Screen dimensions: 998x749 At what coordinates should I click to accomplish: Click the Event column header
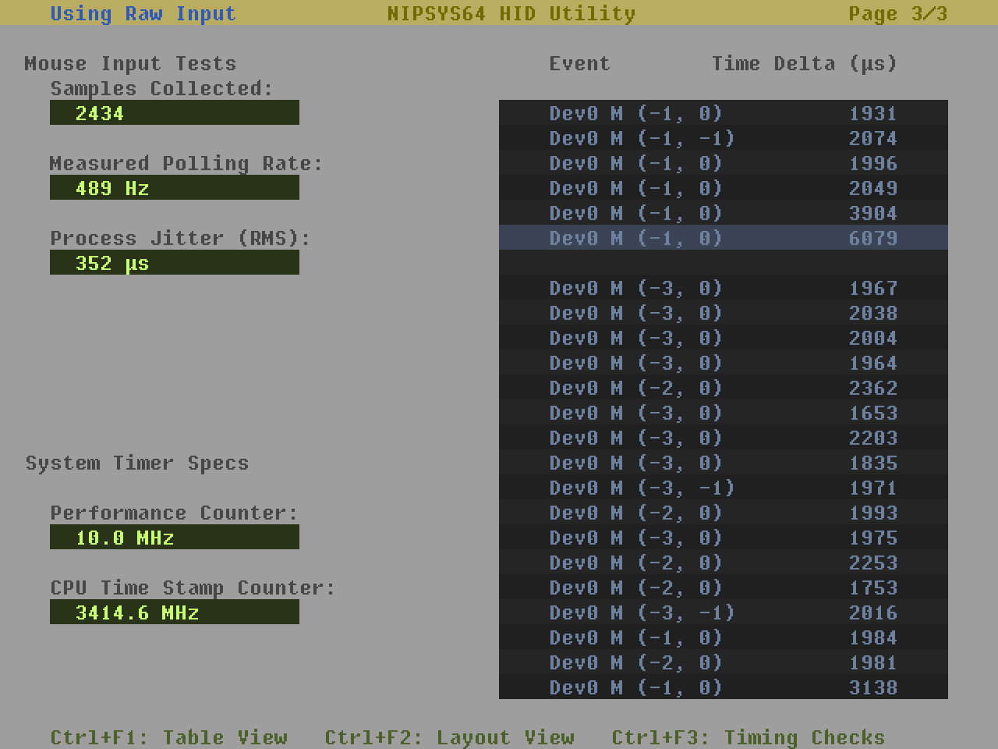pos(579,63)
